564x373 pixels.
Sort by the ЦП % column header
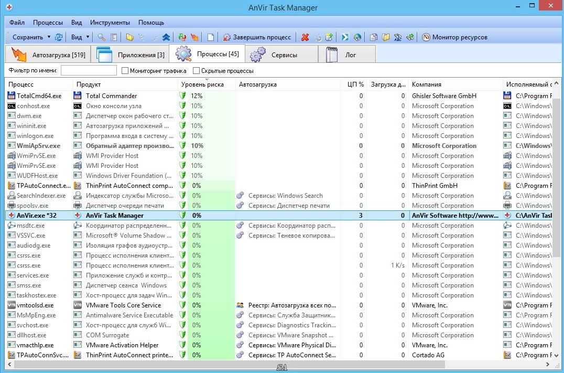353,84
